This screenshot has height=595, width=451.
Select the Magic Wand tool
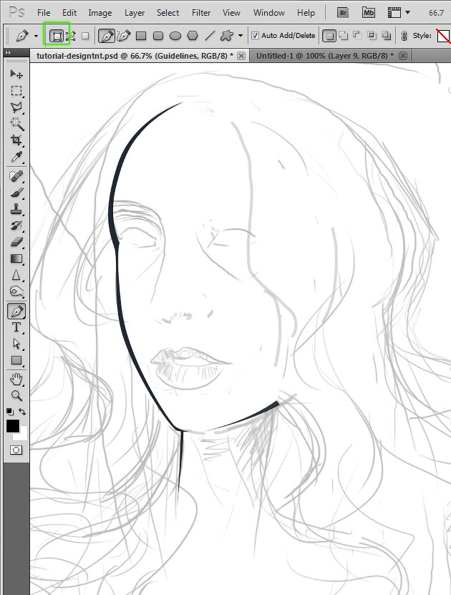[x=16, y=123]
